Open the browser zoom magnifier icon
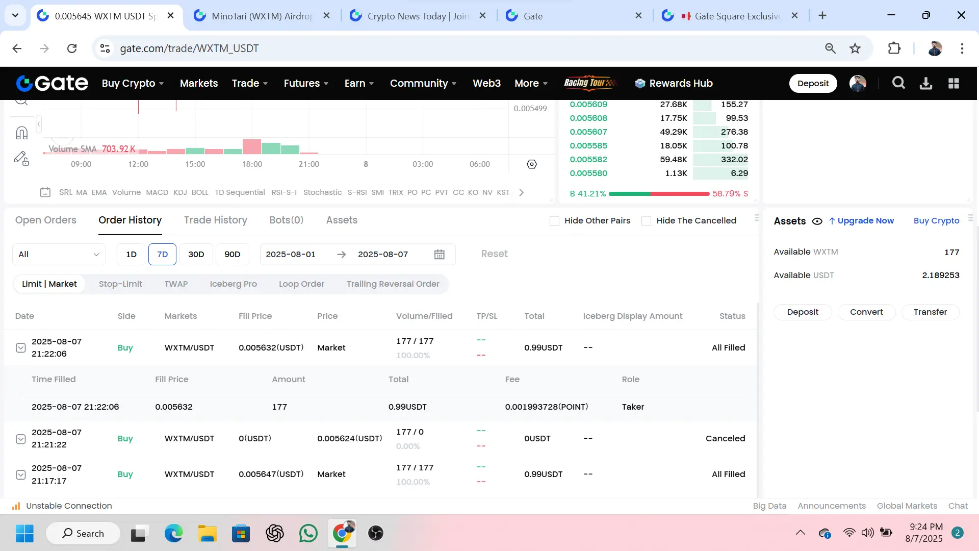 click(831, 48)
